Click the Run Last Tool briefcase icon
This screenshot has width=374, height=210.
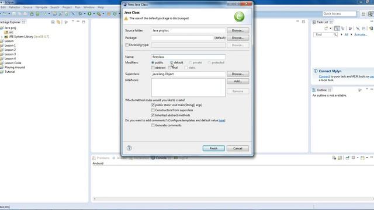(x=99, y=14)
